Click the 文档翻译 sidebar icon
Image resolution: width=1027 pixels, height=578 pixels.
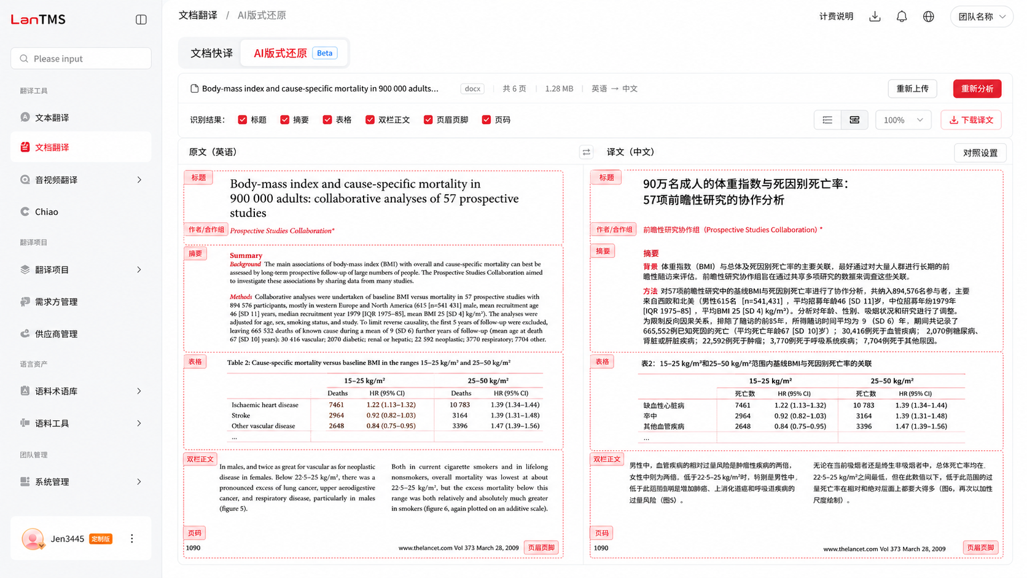(25, 147)
